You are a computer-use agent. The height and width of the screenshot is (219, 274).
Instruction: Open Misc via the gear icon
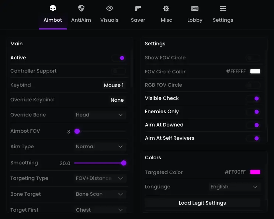pyautogui.click(x=166, y=8)
